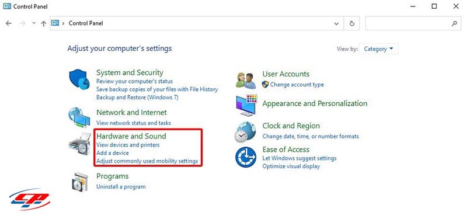
Task: Select Optimize visual display link
Action: [291, 166]
